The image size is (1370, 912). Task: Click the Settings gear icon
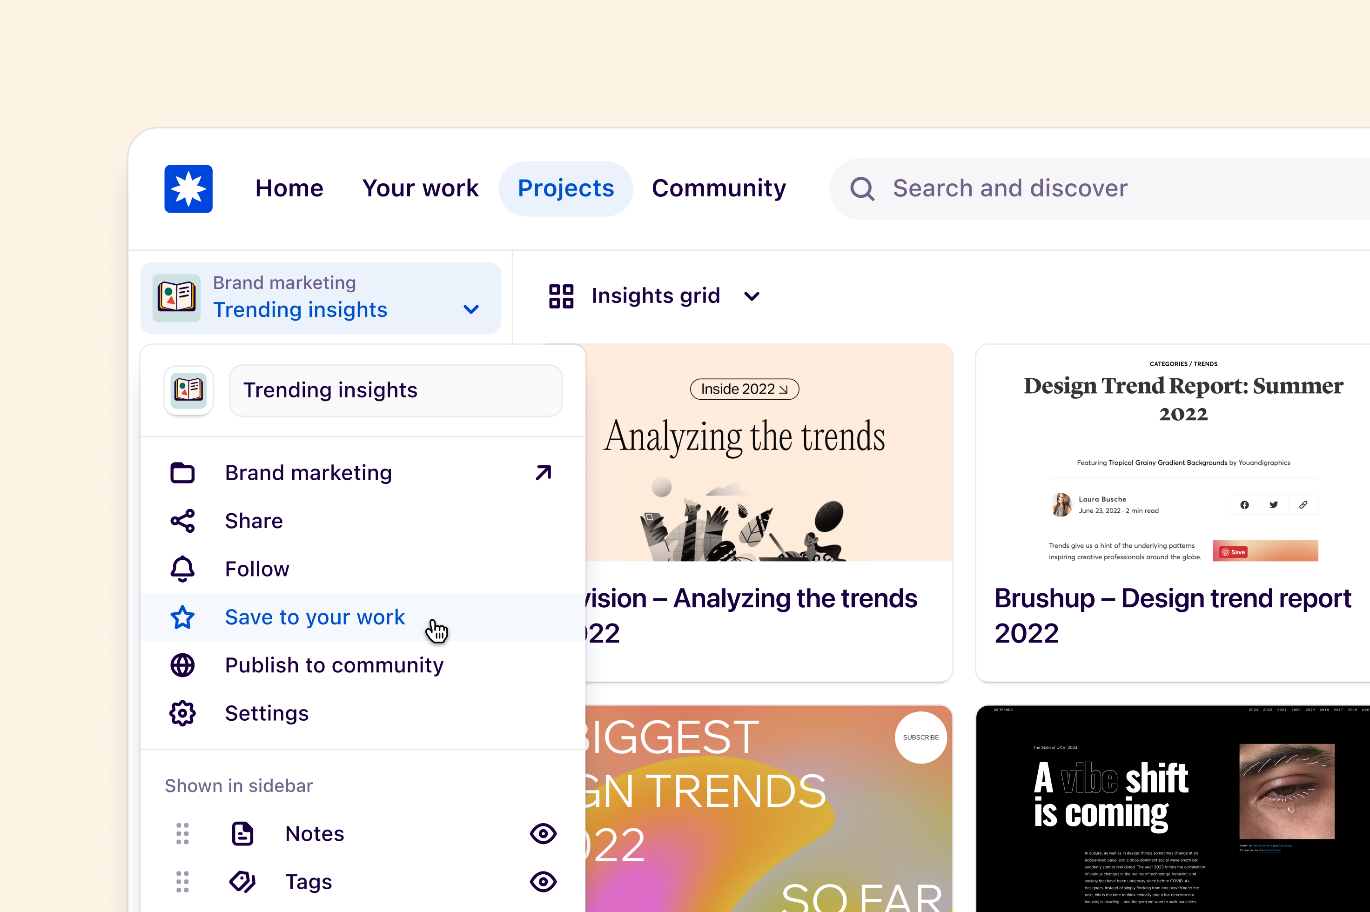coord(182,713)
